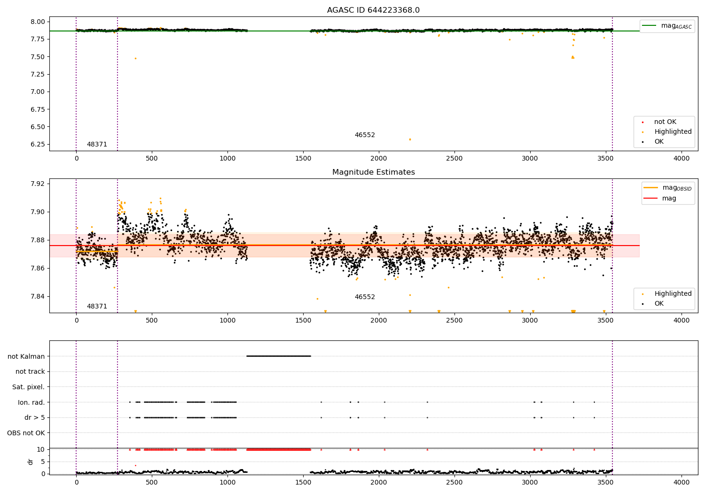Click the 'OK' legend entry in middle plot

click(654, 304)
